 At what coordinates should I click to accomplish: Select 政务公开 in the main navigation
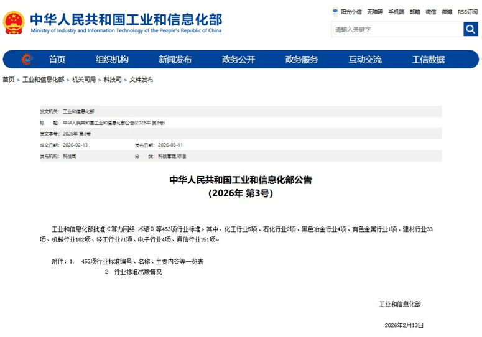pyautogui.click(x=238, y=60)
